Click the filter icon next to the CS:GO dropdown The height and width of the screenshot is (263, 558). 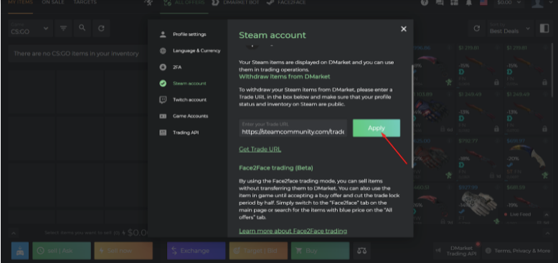[x=63, y=28]
